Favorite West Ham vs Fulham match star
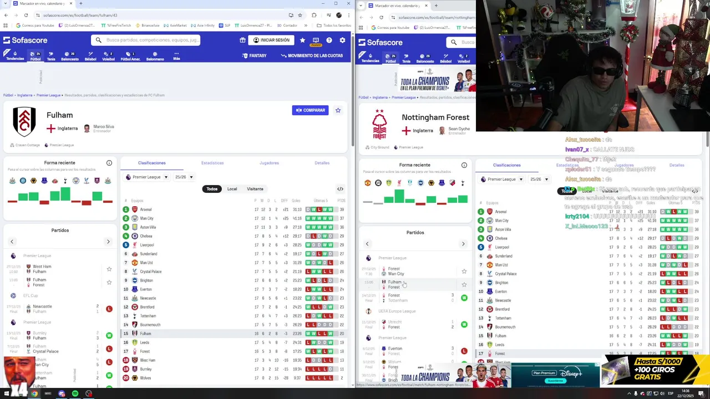Screen dimensions: 710x399 pos(109,269)
